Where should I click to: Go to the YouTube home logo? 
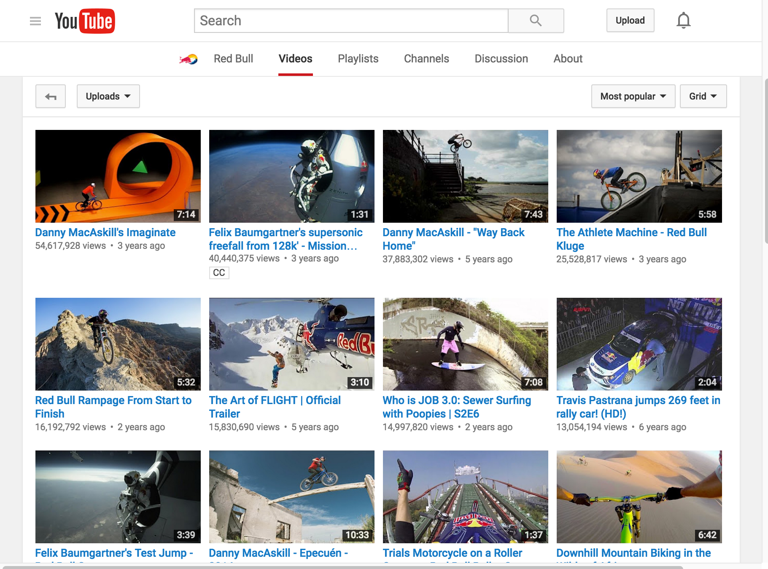(85, 21)
